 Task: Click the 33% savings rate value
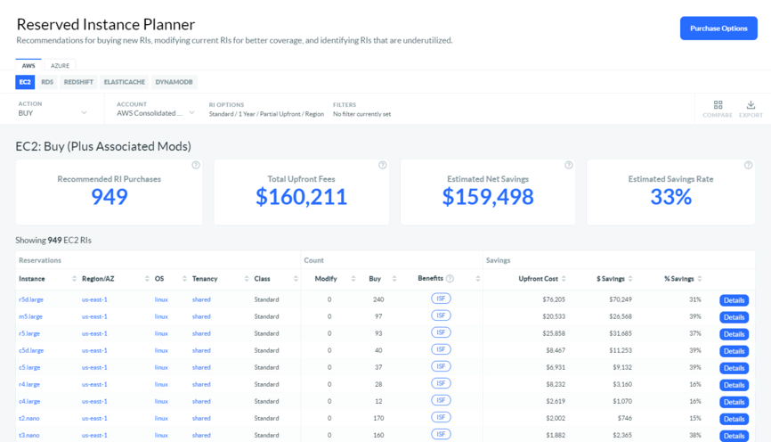670,197
